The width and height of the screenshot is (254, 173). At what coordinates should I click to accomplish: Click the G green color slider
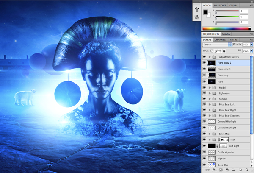coord(227,17)
